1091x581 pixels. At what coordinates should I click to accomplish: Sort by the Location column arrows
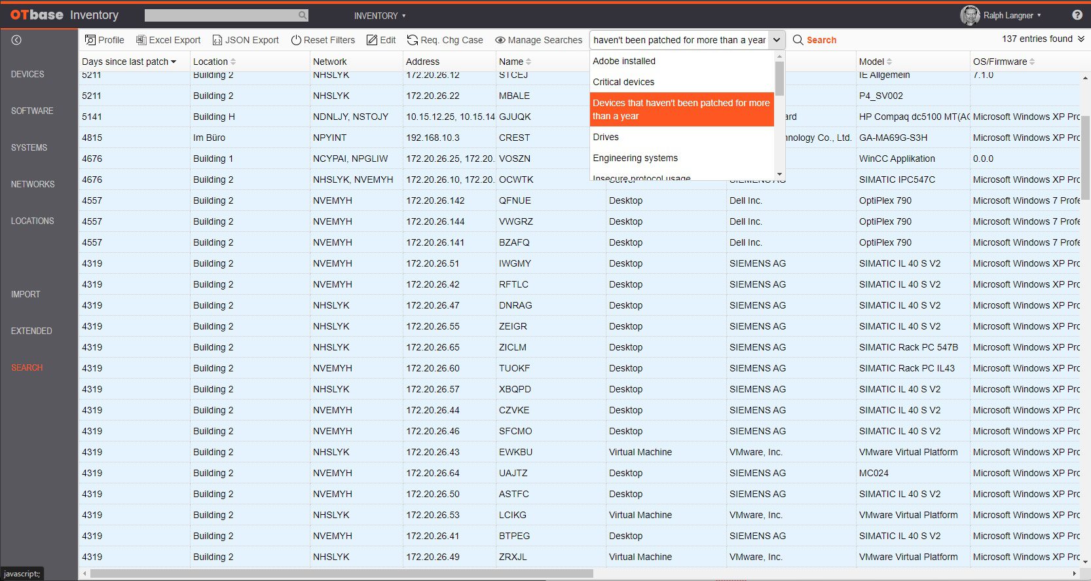click(x=233, y=62)
